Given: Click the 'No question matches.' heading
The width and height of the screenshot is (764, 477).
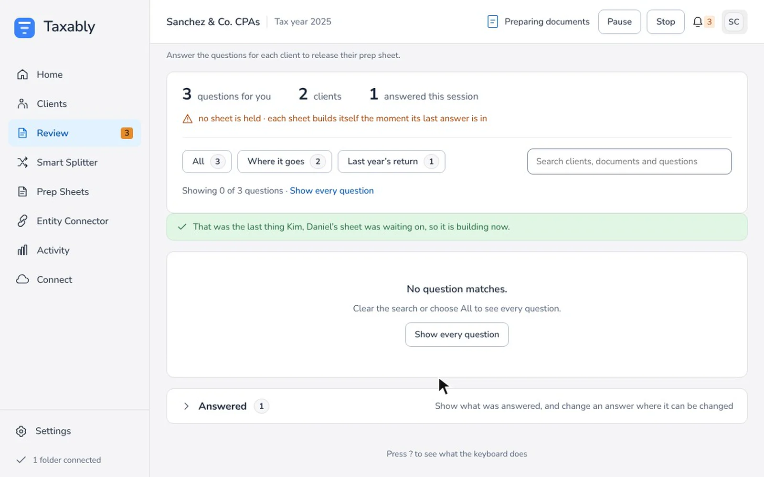Looking at the screenshot, I should point(457,289).
